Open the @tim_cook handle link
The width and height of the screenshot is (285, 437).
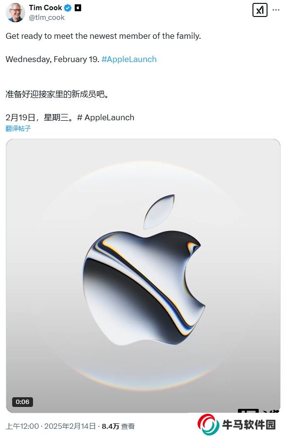(x=47, y=17)
